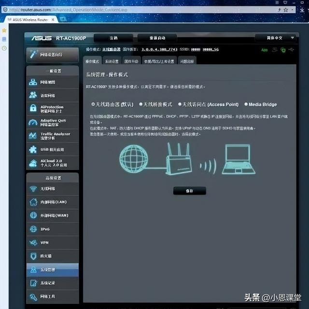This screenshot has width=309, height=309.
Task: Open AiProtection 智能网络卫士 lock icon
Action: (x=33, y=108)
